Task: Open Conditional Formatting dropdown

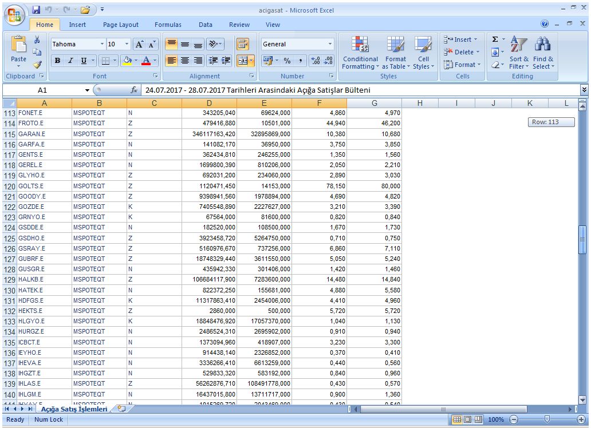Action: 360,53
